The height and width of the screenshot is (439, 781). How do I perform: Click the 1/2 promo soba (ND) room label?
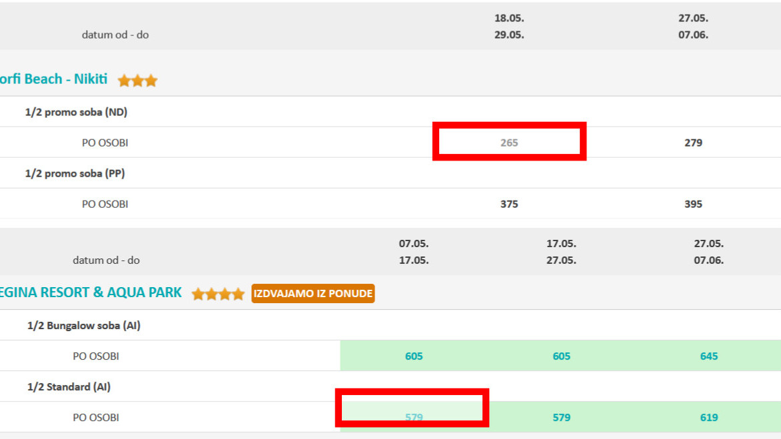click(x=76, y=112)
